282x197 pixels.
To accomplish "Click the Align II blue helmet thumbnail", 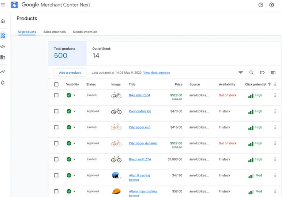I will (x=116, y=175).
